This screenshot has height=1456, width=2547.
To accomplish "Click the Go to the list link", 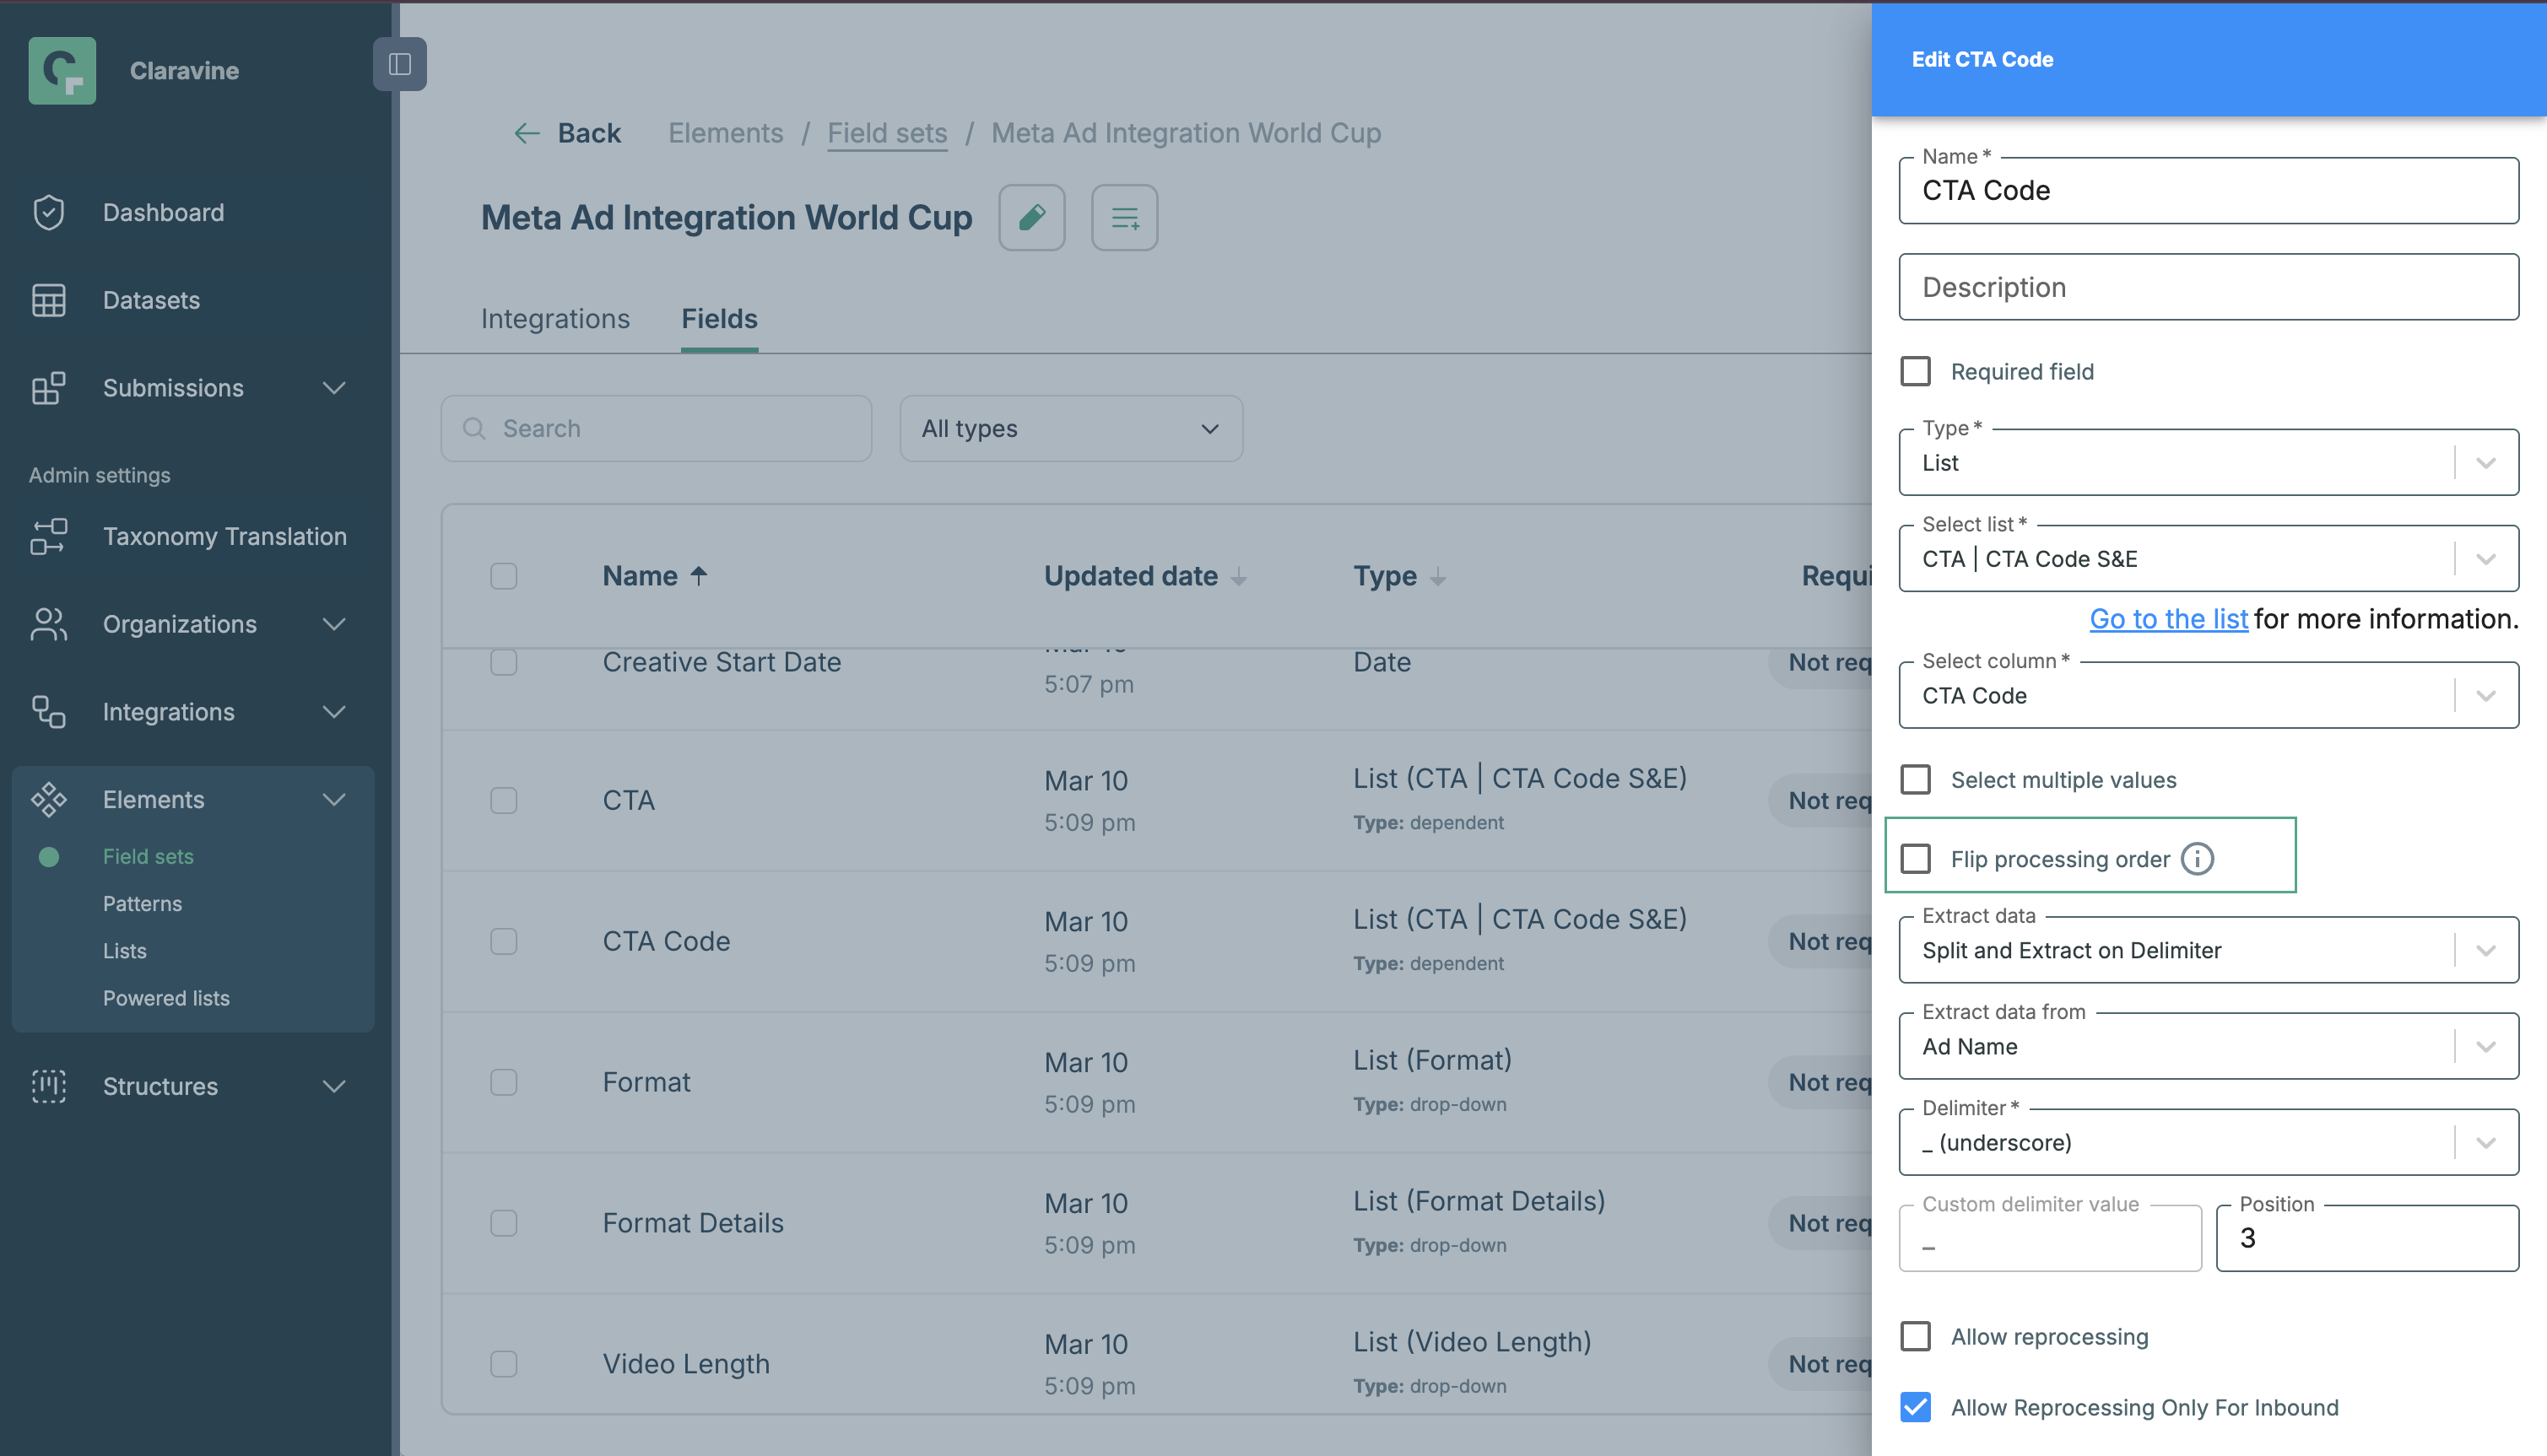I will pos(2168,619).
